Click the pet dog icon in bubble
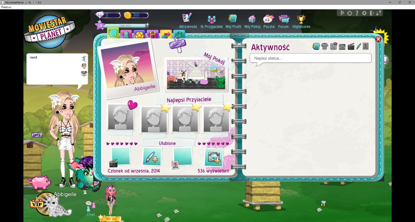415x222 pixels. point(84,73)
